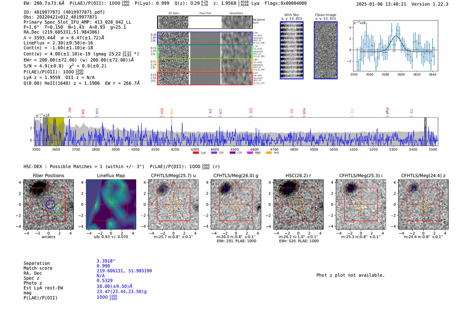The image size is (472, 321).
Task: Select the green-bordered fiber spectrum row
Action: (205, 52)
